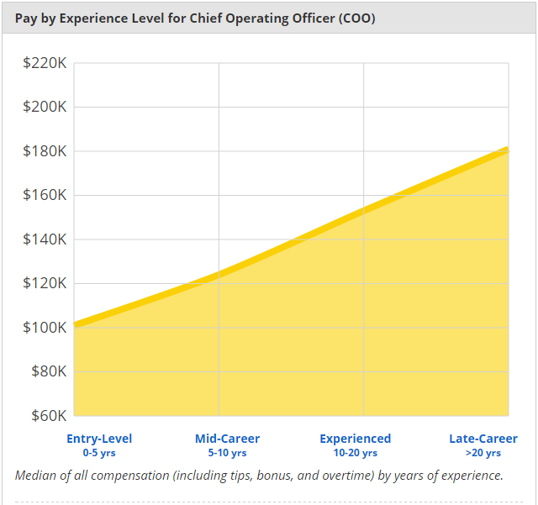Click the $140K y-axis label
The height and width of the screenshot is (505, 538).
[45, 239]
